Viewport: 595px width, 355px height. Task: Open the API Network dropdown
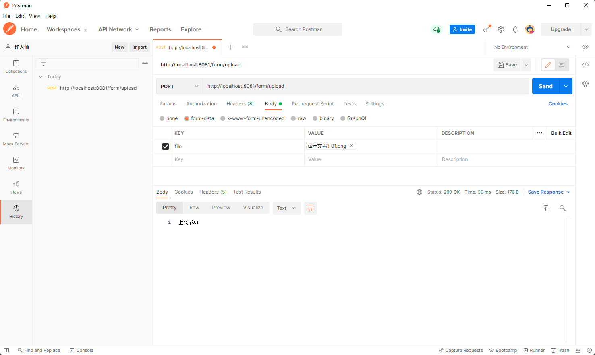118,29
